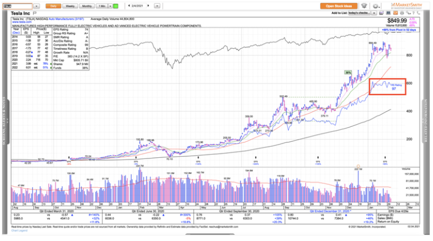Click the Funds 38% row
This screenshot has width=433, height=241.
pos(71,68)
